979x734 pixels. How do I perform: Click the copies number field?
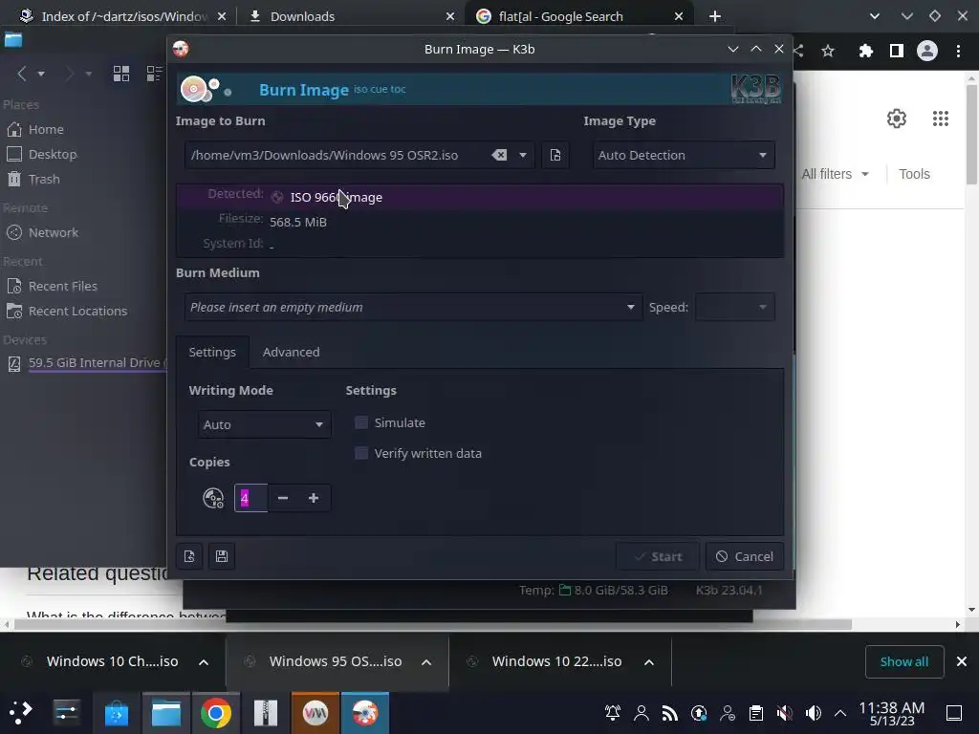click(x=251, y=498)
